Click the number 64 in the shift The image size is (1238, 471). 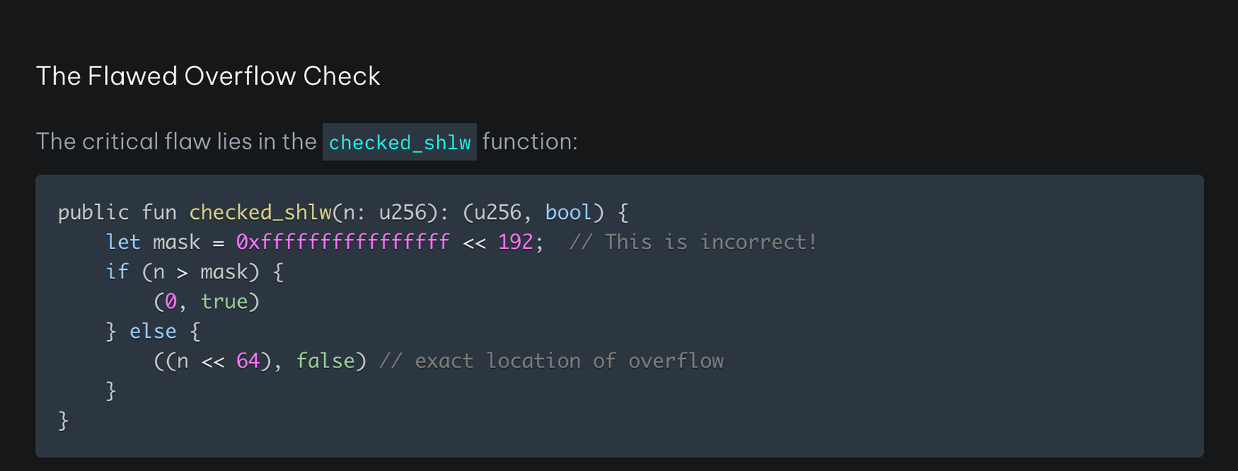pyautogui.click(x=248, y=361)
